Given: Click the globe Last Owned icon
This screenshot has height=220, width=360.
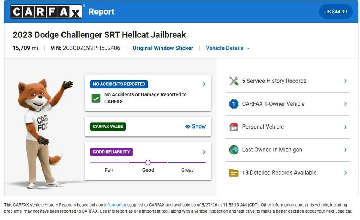Looking at the screenshot, I should tap(234, 150).
